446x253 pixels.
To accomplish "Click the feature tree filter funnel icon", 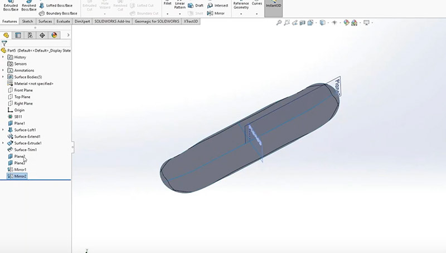I will (4, 43).
